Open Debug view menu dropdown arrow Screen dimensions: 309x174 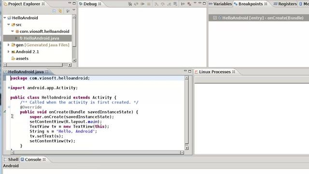tap(195, 3)
